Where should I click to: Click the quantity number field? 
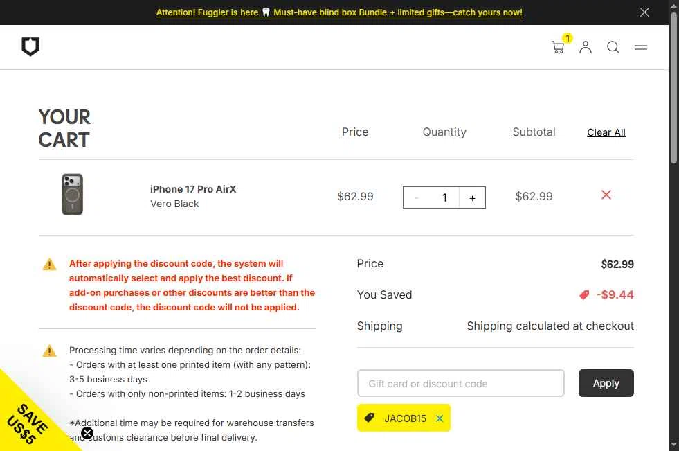pyautogui.click(x=444, y=197)
